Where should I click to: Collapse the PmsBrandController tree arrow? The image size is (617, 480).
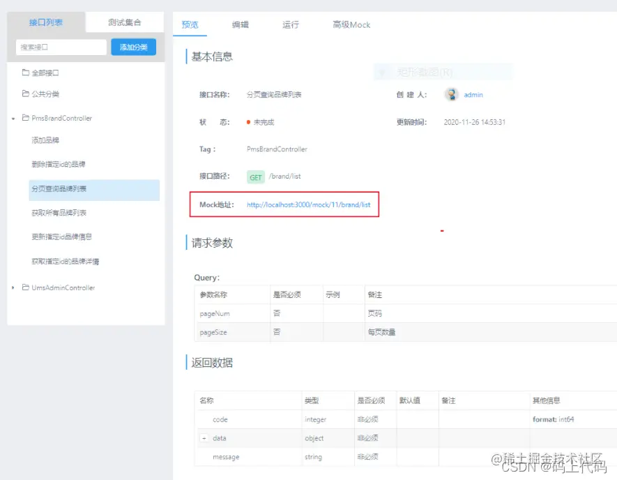coord(13,118)
